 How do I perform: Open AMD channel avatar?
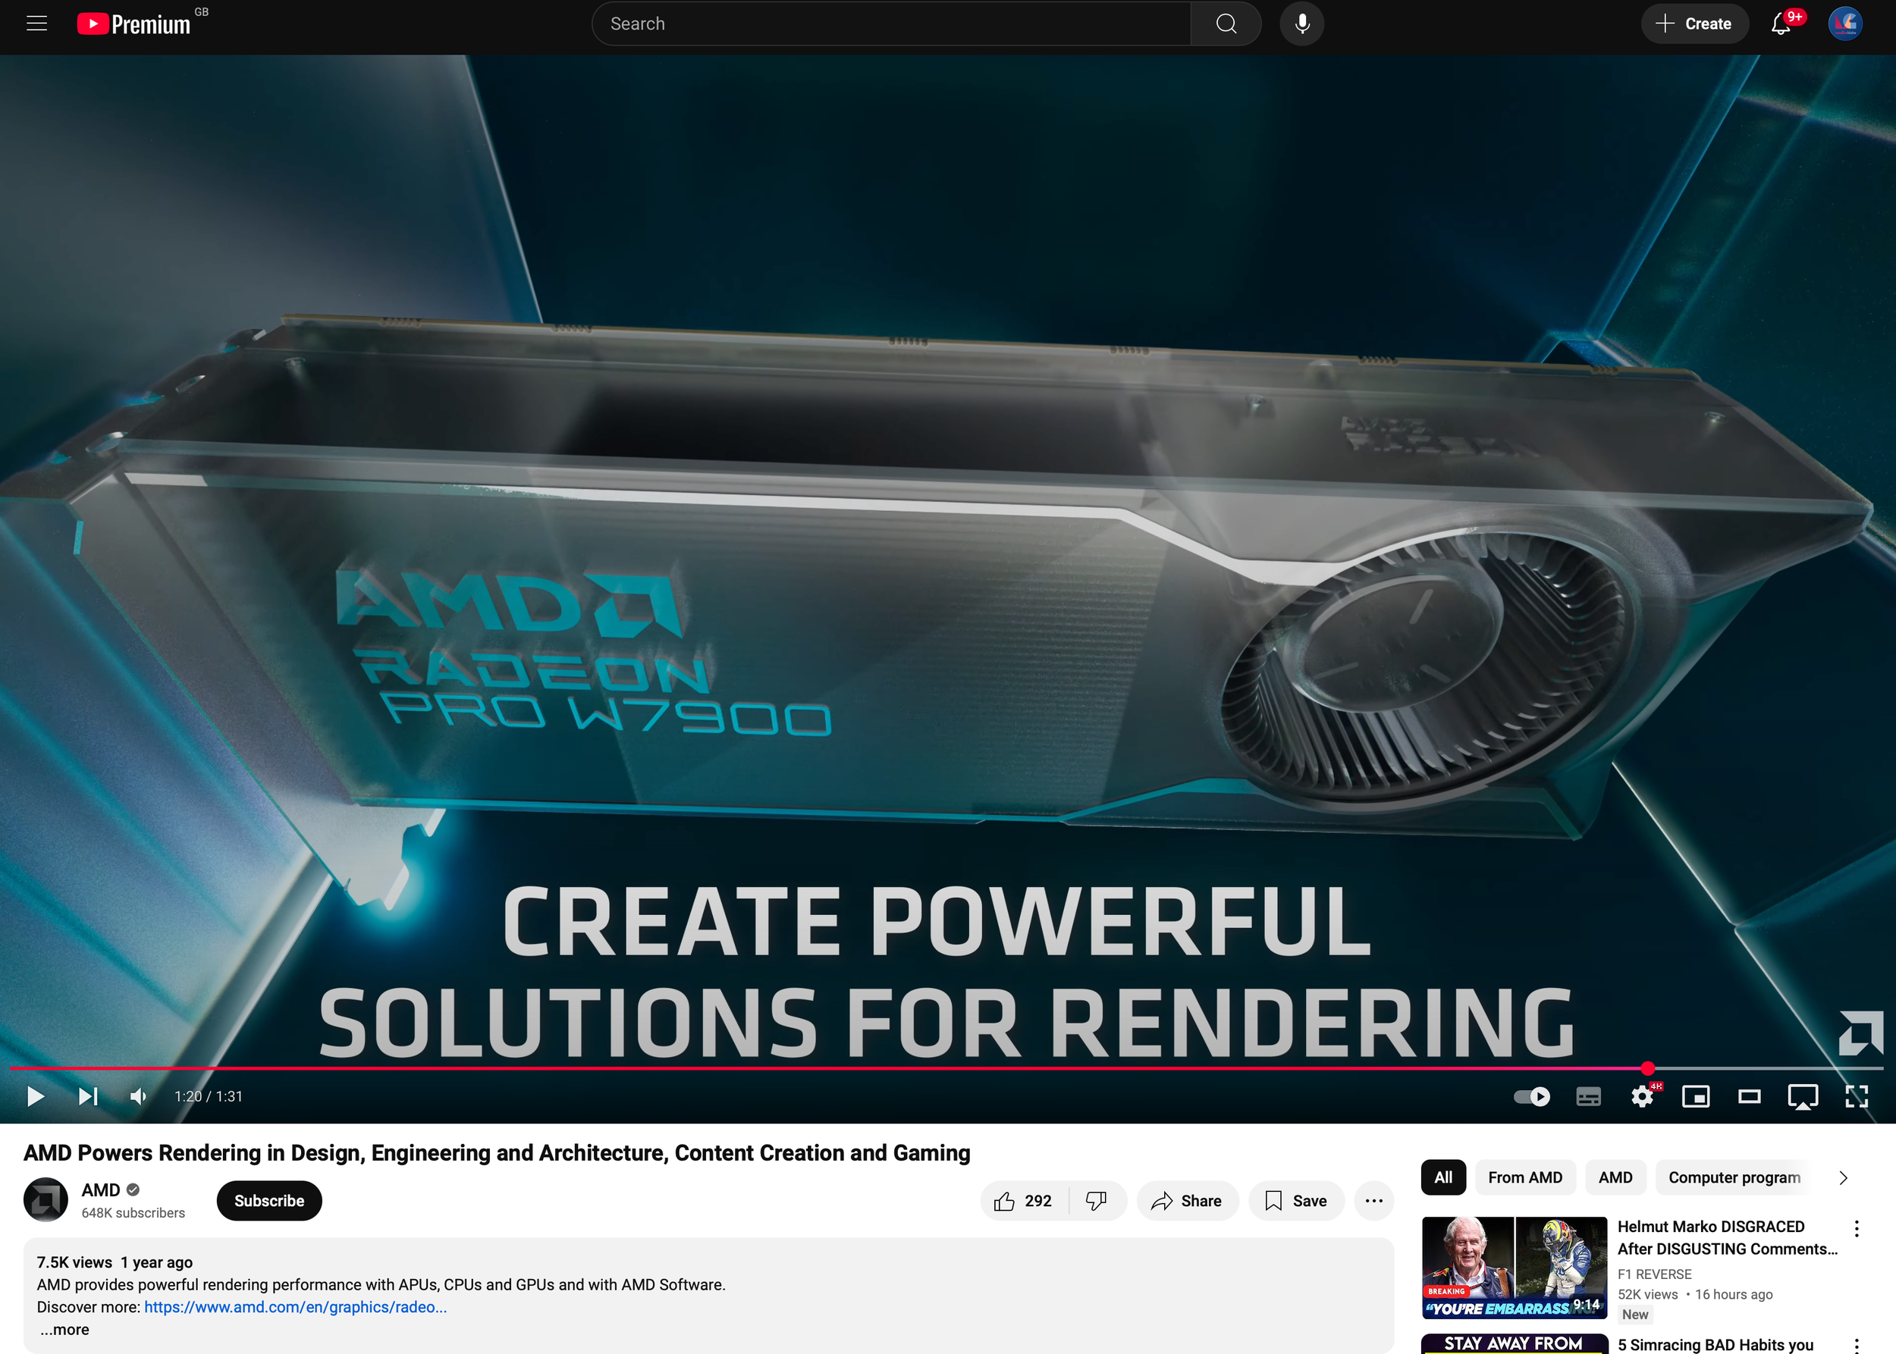(x=45, y=1200)
